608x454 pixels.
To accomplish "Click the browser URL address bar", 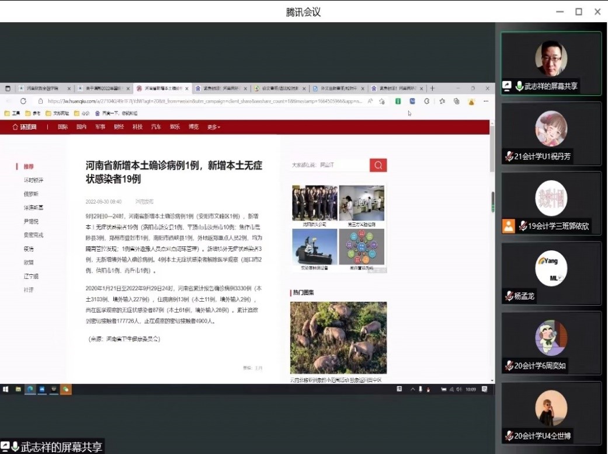I will [205, 101].
